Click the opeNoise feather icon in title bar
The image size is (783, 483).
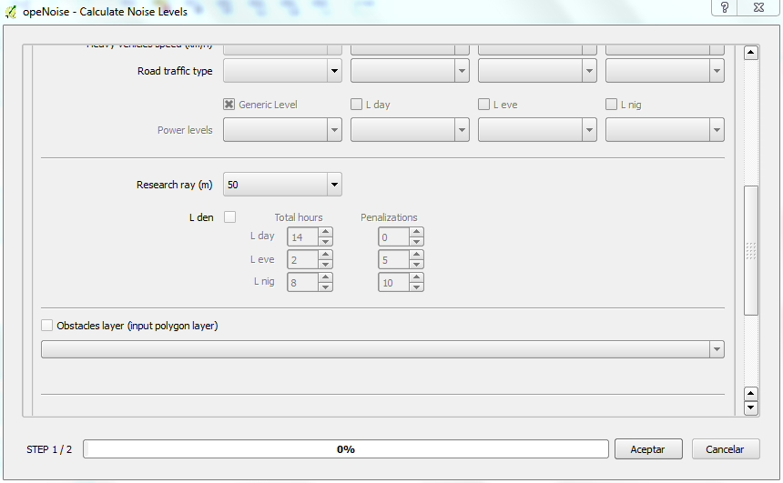coord(10,12)
